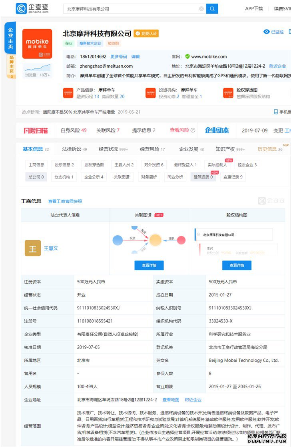Click 更多号码 link
This screenshot has width=291, height=447.
(119, 57)
